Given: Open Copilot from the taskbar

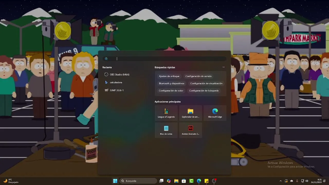Looking at the screenshot, I should tap(169, 181).
